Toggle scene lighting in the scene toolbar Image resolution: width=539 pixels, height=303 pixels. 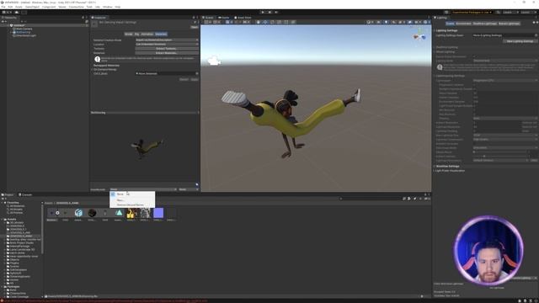tap(386, 22)
